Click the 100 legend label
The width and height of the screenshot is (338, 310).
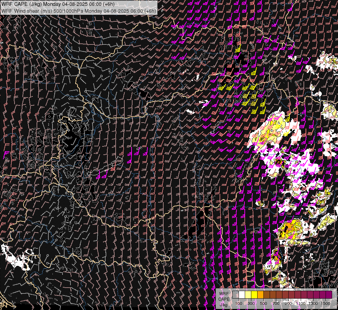[239, 303]
